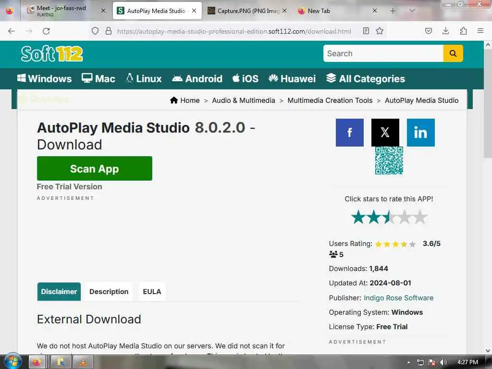Share on LinkedIn icon
The height and width of the screenshot is (369, 492).
pos(420,133)
